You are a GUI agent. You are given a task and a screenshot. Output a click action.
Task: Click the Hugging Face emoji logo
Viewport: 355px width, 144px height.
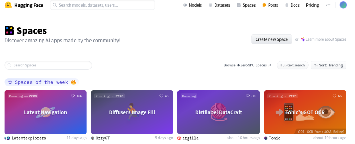coord(8,5)
